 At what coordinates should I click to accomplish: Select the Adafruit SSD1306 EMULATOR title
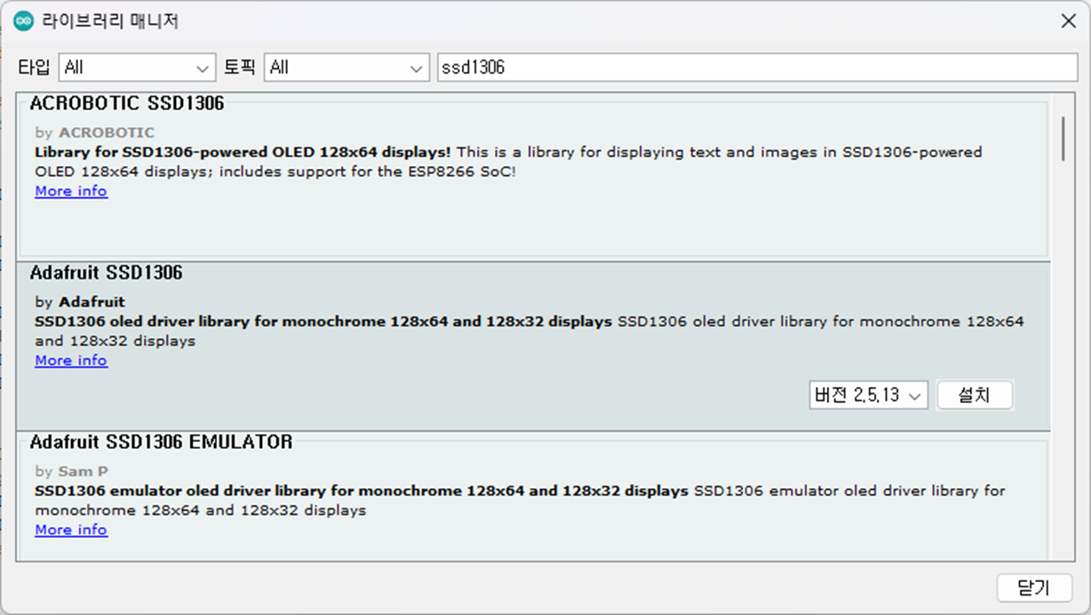[x=161, y=442]
